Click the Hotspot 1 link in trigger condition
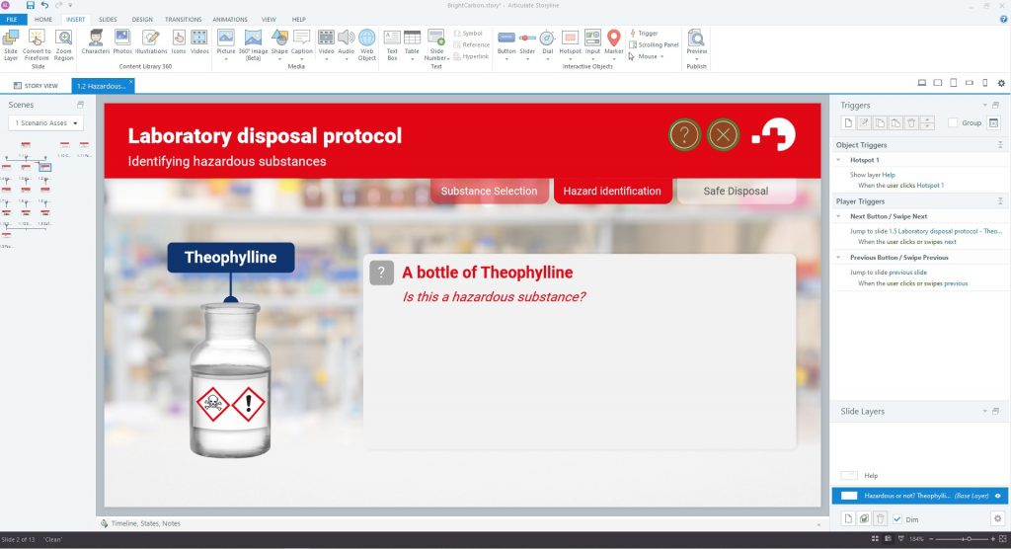This screenshot has height=549, width=1011. pos(930,186)
